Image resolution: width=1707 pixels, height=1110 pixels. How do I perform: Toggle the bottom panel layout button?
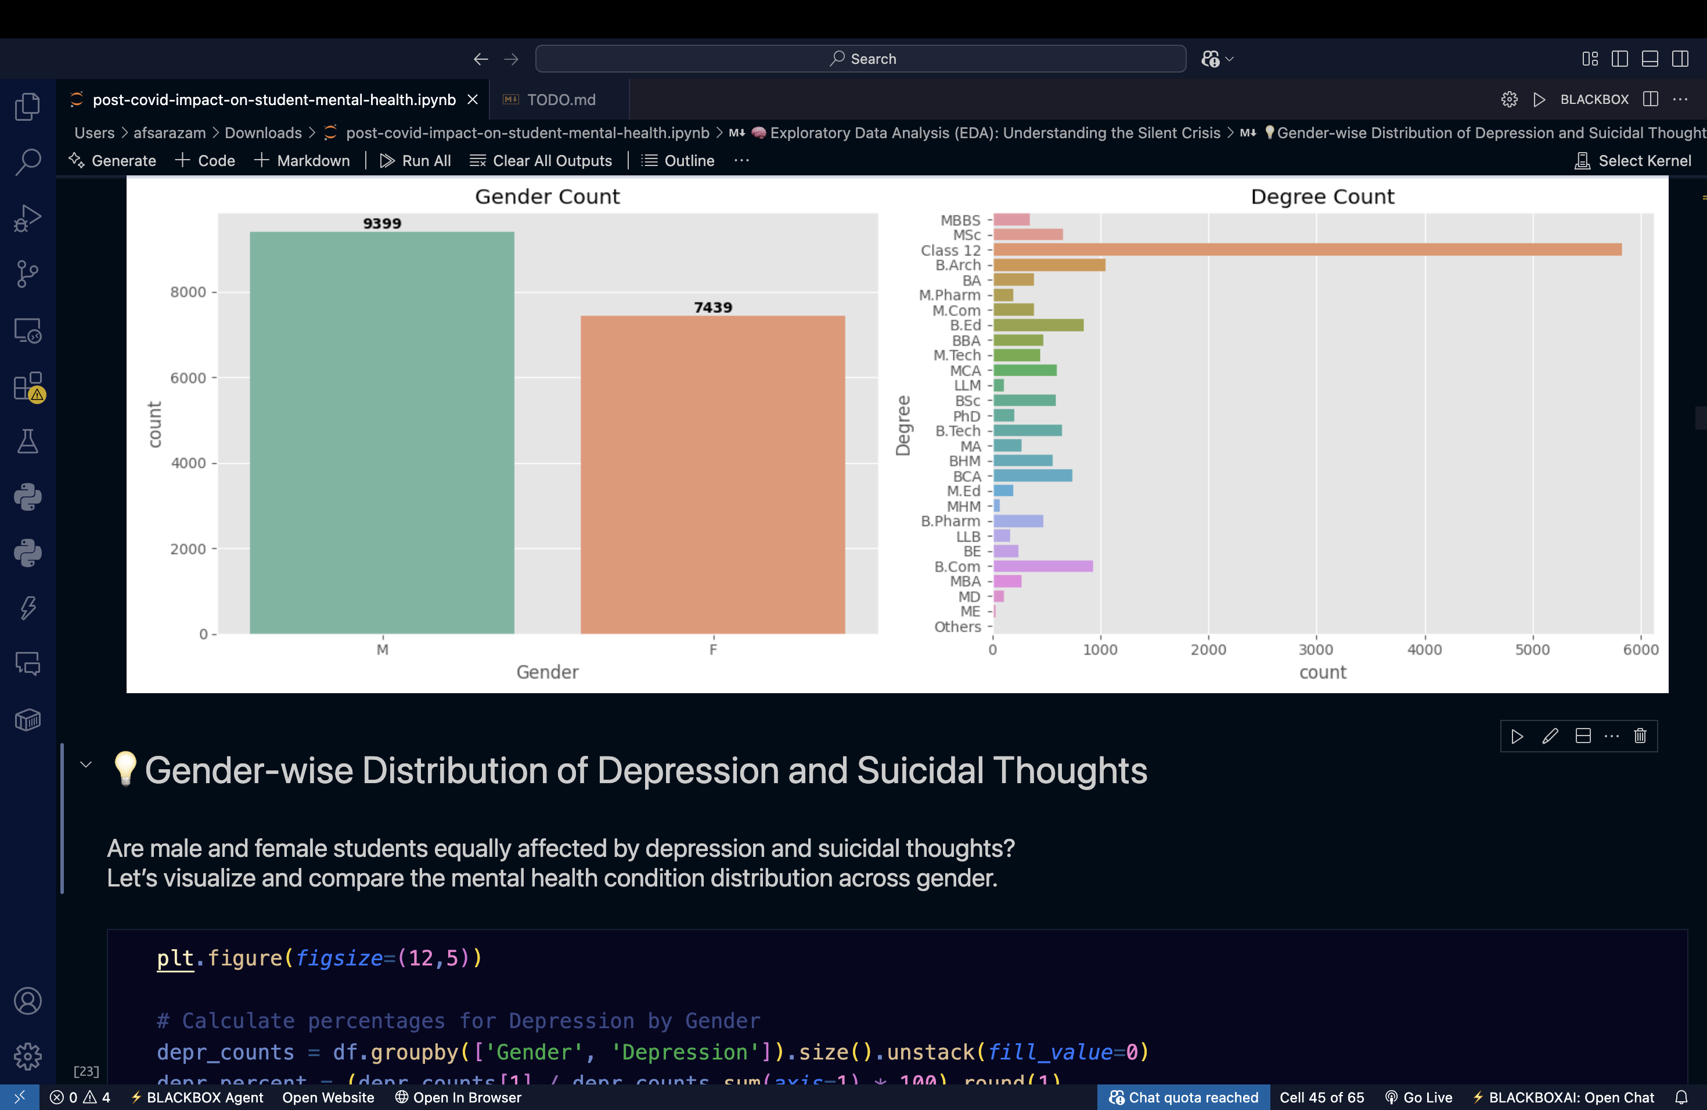[x=1650, y=59]
